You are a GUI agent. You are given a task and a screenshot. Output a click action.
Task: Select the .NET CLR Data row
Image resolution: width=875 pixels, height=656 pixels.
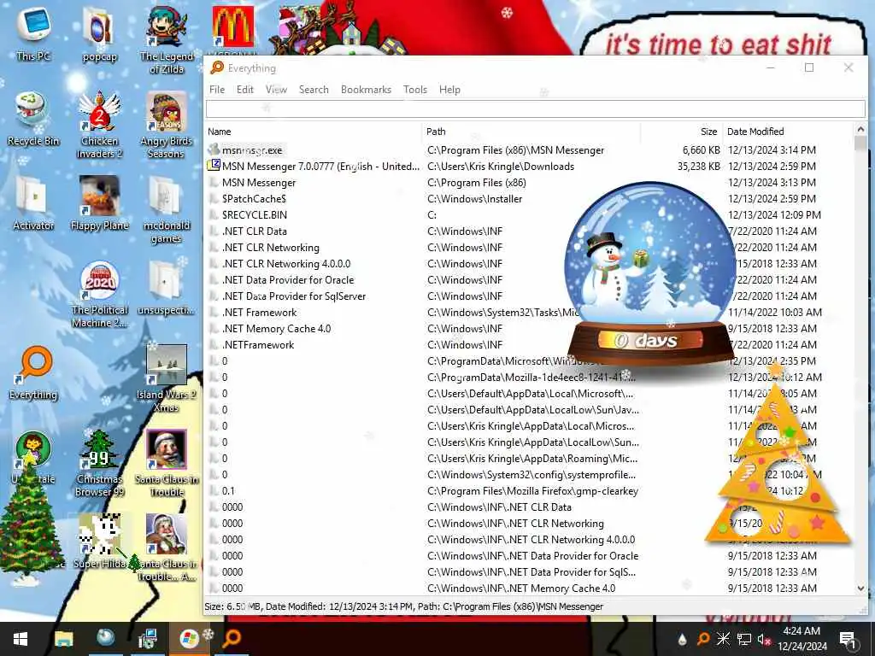point(530,231)
